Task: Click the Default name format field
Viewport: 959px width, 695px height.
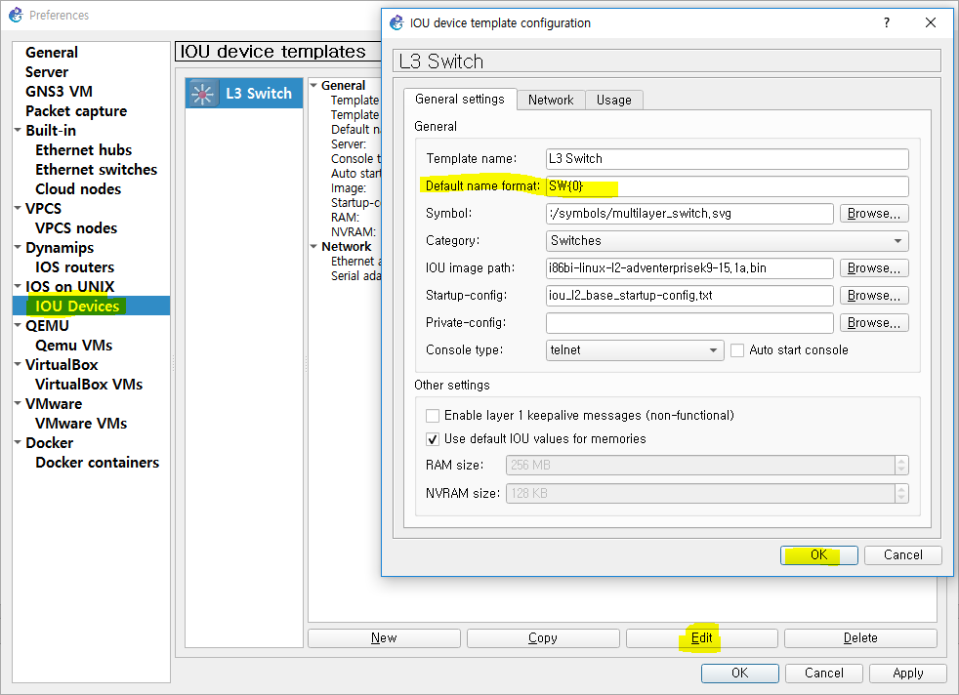Action: click(x=728, y=186)
